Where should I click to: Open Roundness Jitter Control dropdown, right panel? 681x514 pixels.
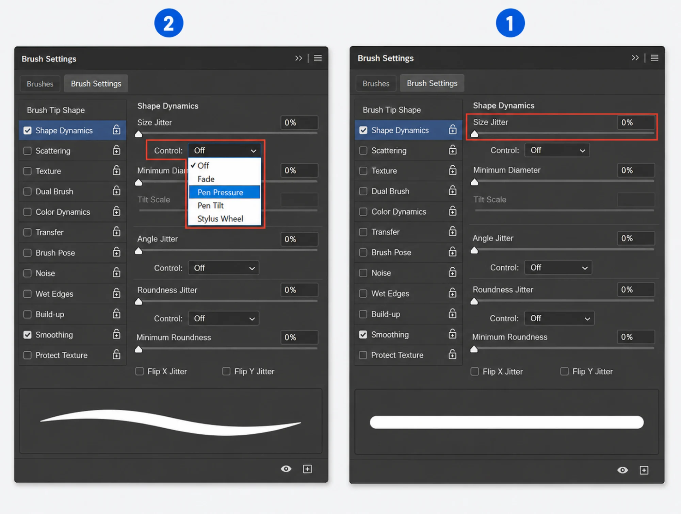pyautogui.click(x=560, y=318)
